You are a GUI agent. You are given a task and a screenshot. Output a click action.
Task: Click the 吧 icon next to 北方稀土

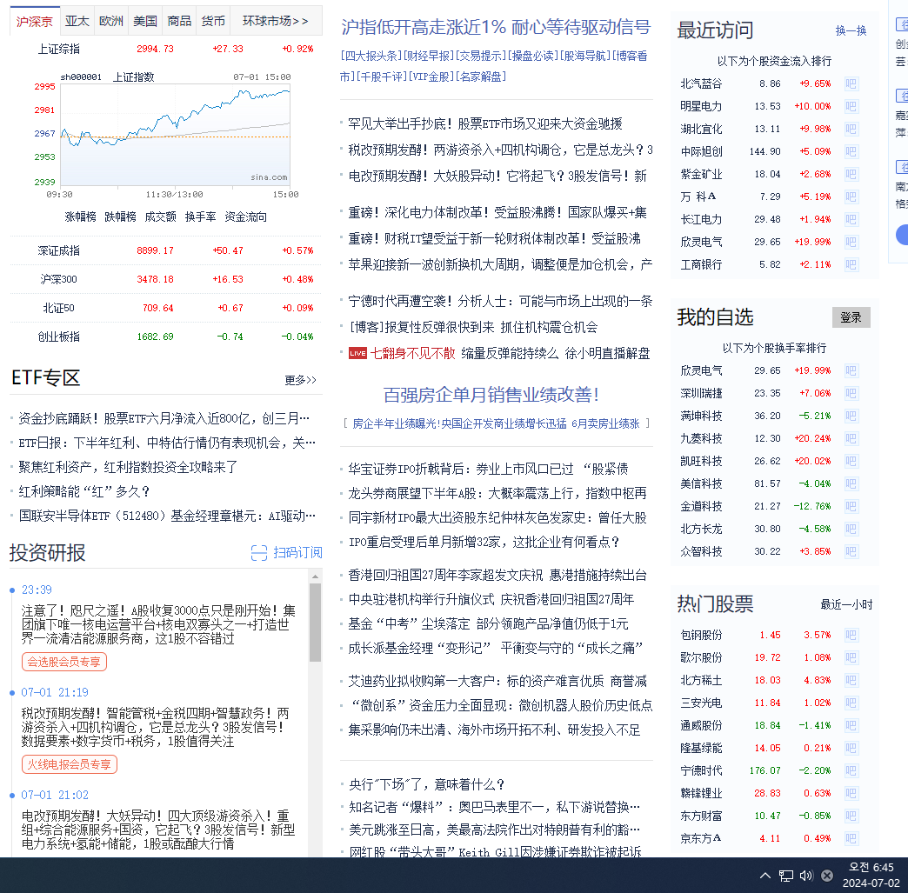point(851,681)
